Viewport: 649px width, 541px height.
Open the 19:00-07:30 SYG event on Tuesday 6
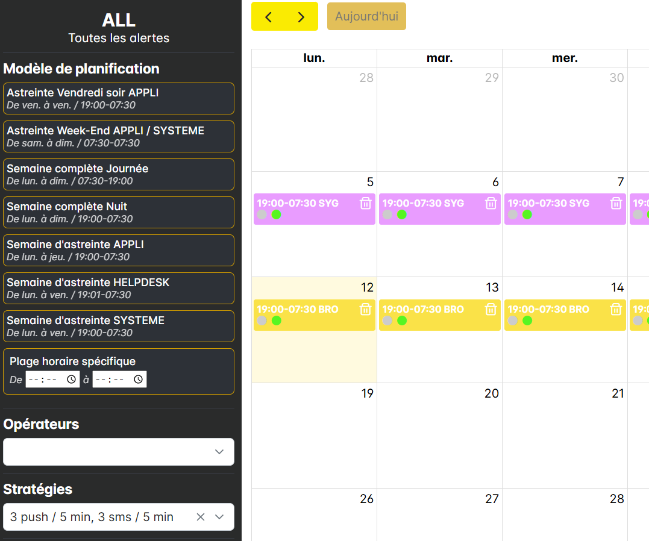(440, 209)
